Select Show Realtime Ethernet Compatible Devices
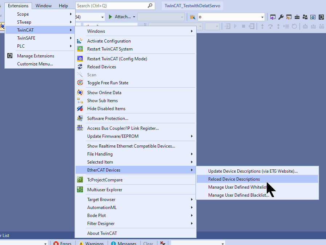 135,146
